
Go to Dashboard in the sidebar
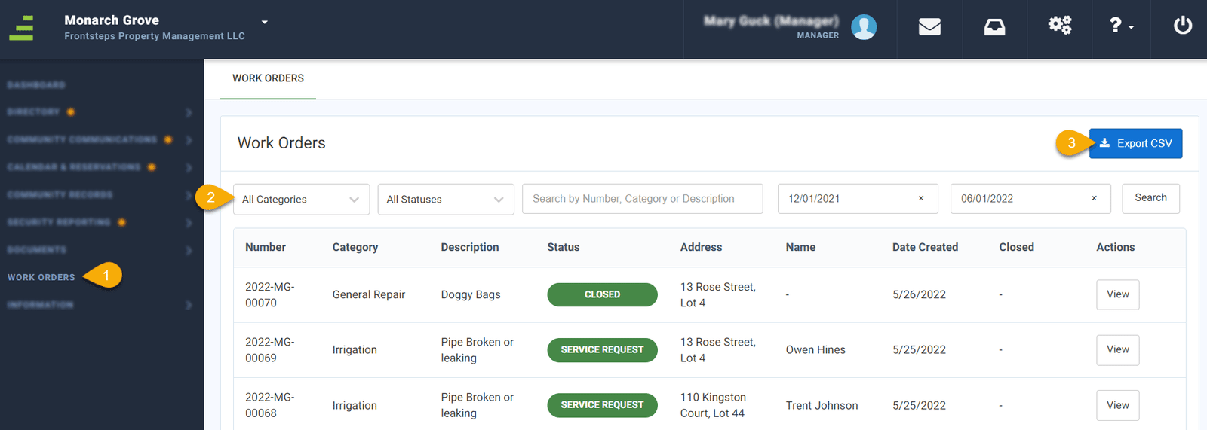pyautogui.click(x=36, y=85)
